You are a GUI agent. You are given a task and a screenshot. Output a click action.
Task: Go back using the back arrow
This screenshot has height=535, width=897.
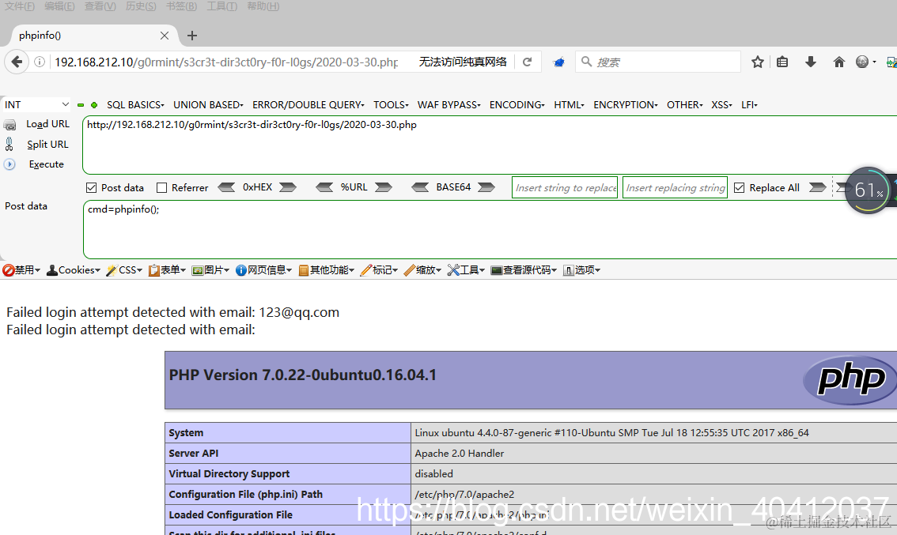(x=17, y=62)
